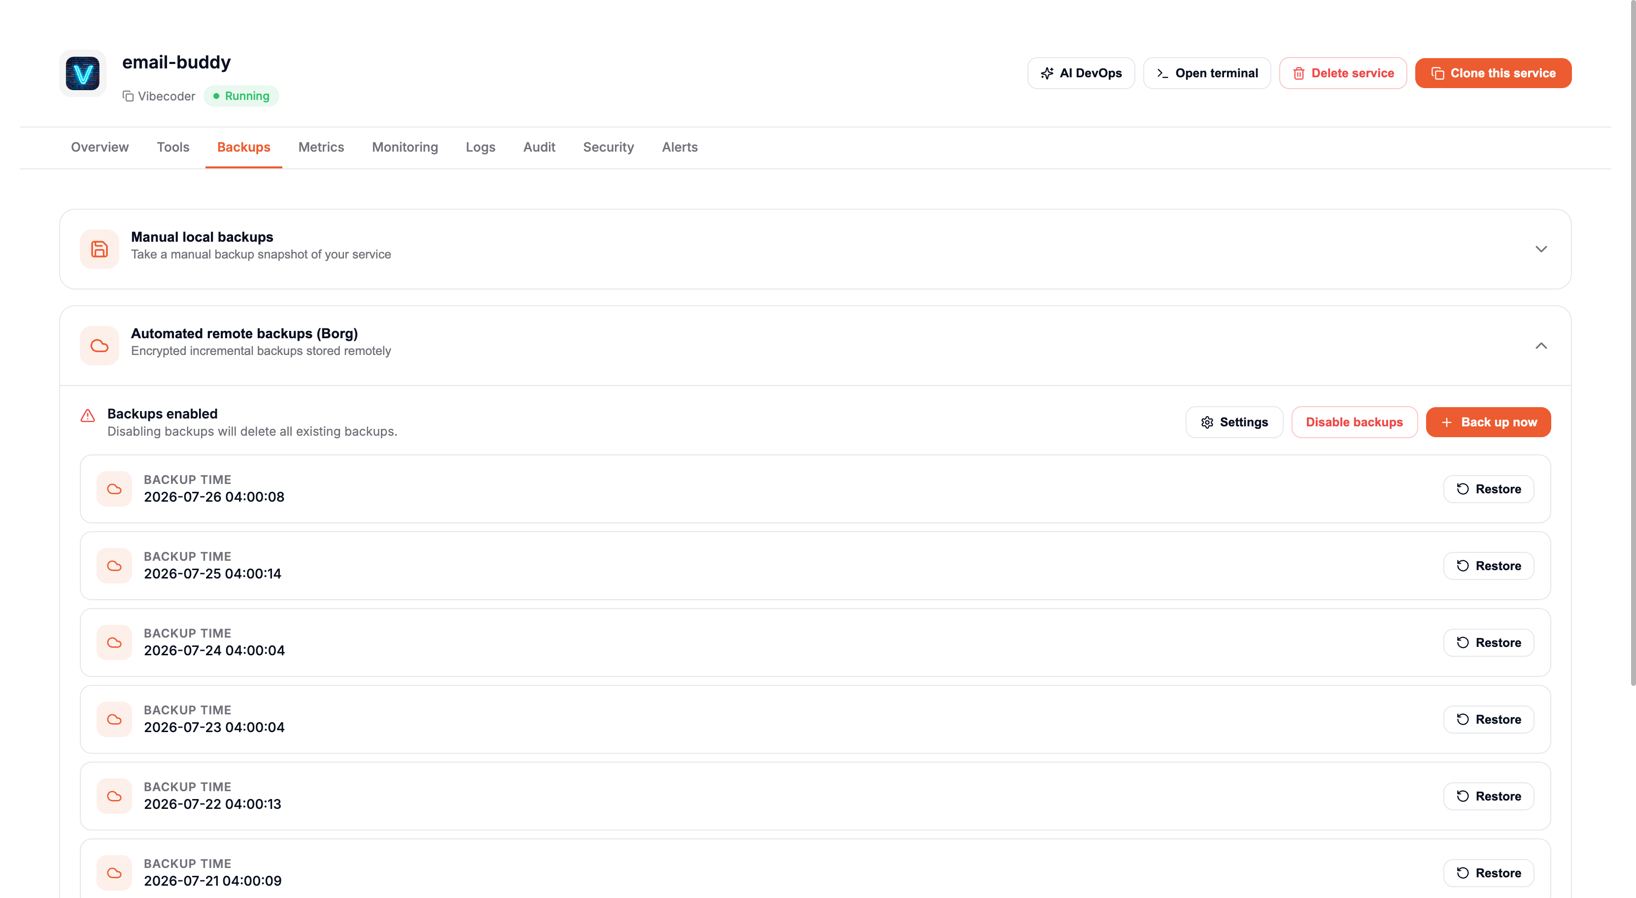Open the Tools tab
This screenshot has width=1636, height=898.
pos(173,147)
